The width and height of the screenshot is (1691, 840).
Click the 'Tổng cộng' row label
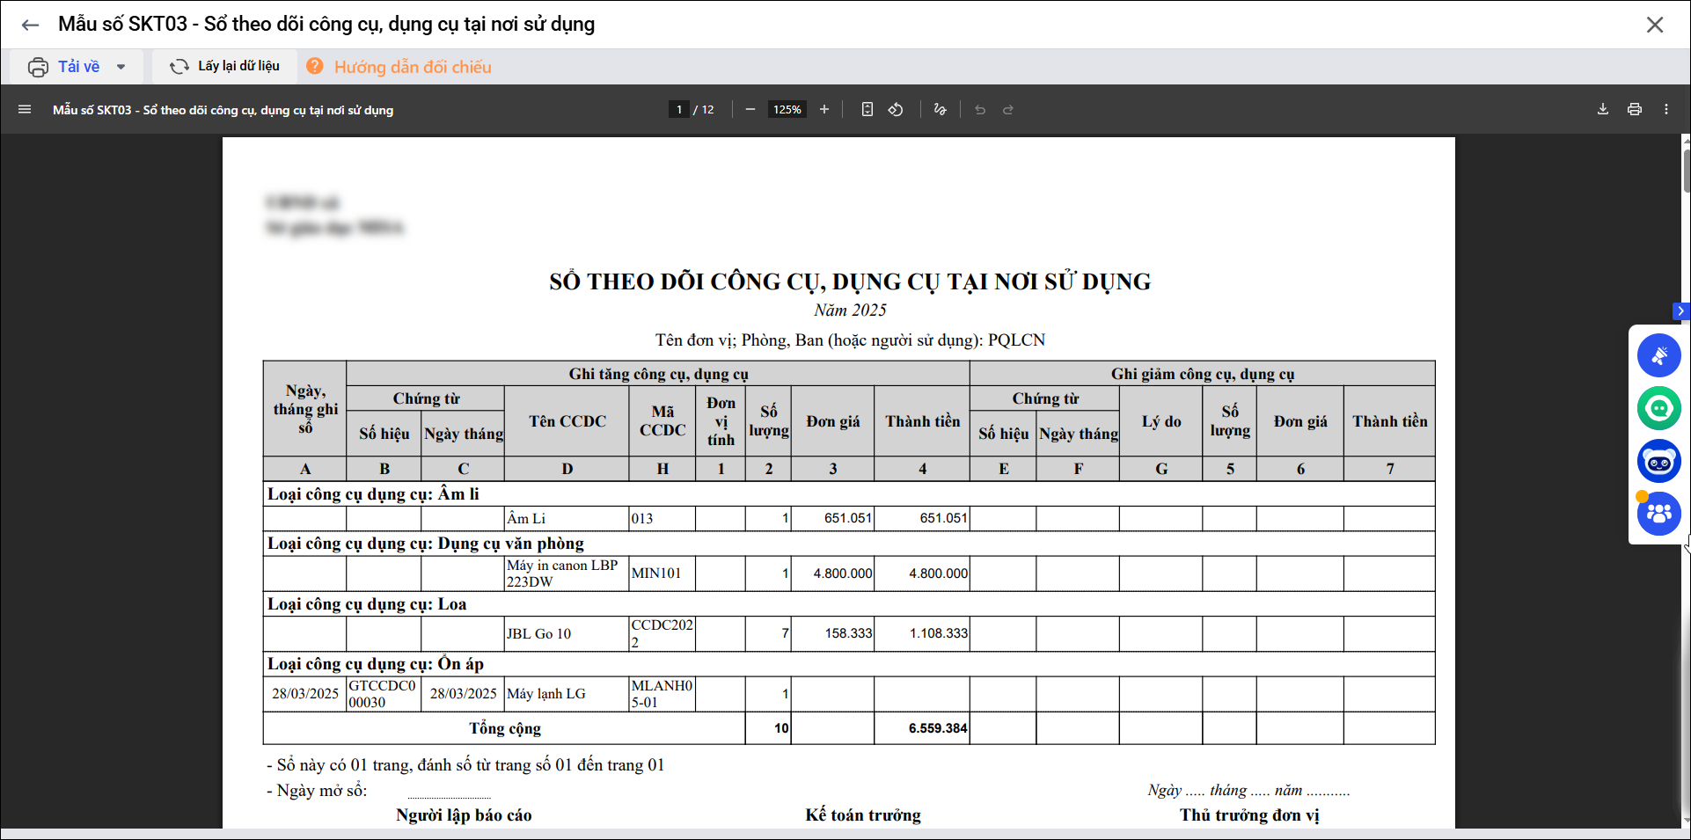tap(504, 728)
